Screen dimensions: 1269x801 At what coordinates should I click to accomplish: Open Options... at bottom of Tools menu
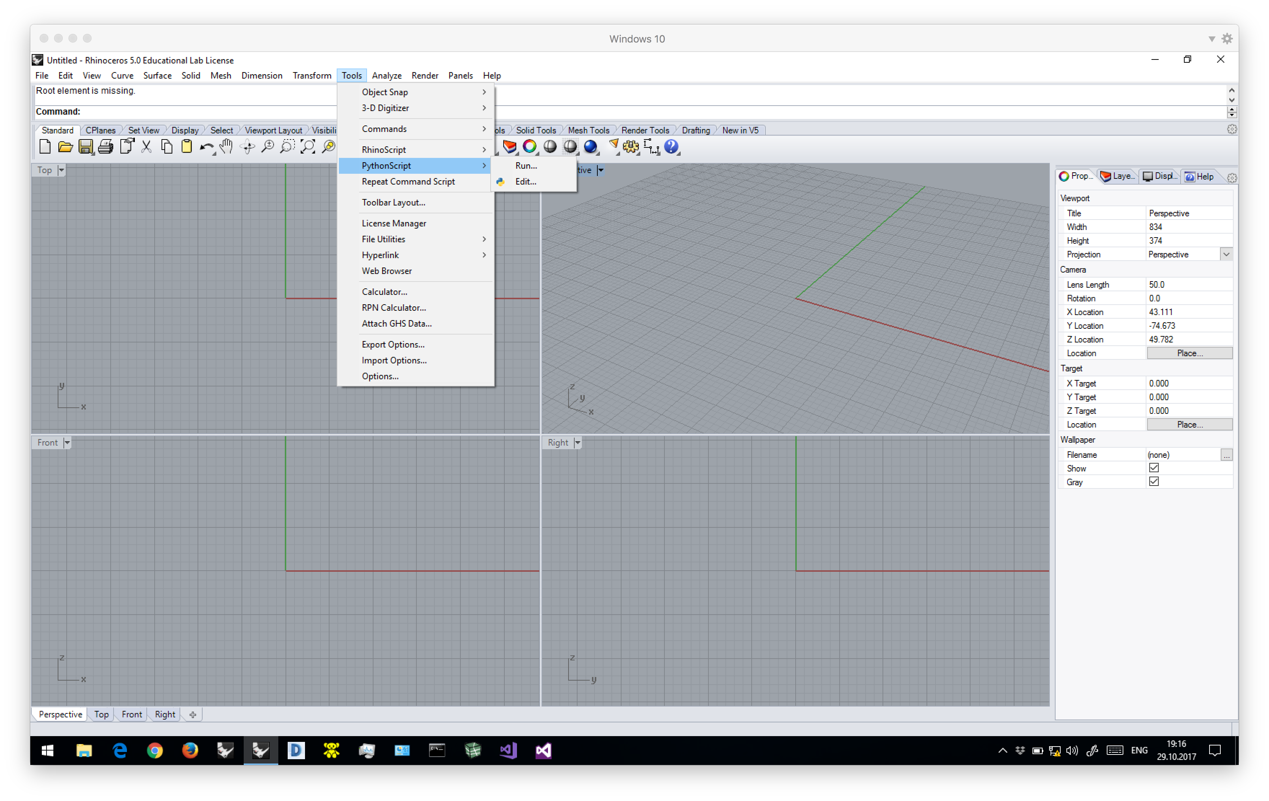point(416,376)
